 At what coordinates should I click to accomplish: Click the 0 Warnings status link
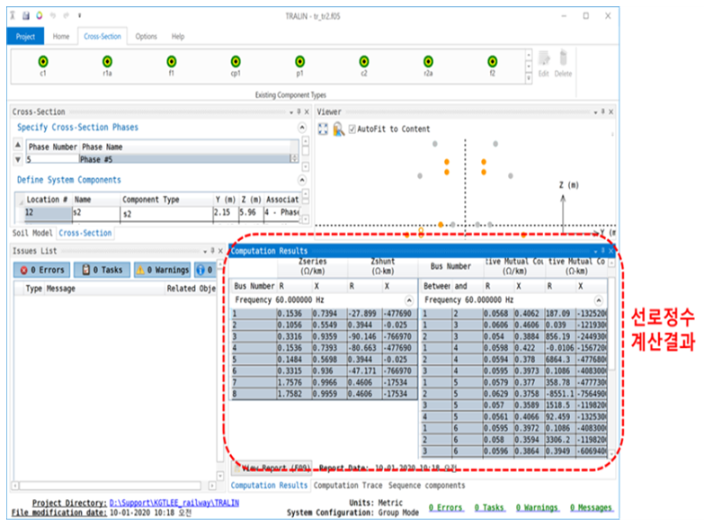(x=537, y=508)
